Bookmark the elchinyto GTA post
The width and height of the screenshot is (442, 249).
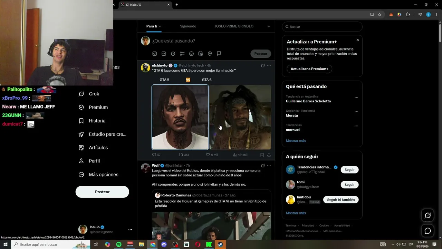[262, 155]
